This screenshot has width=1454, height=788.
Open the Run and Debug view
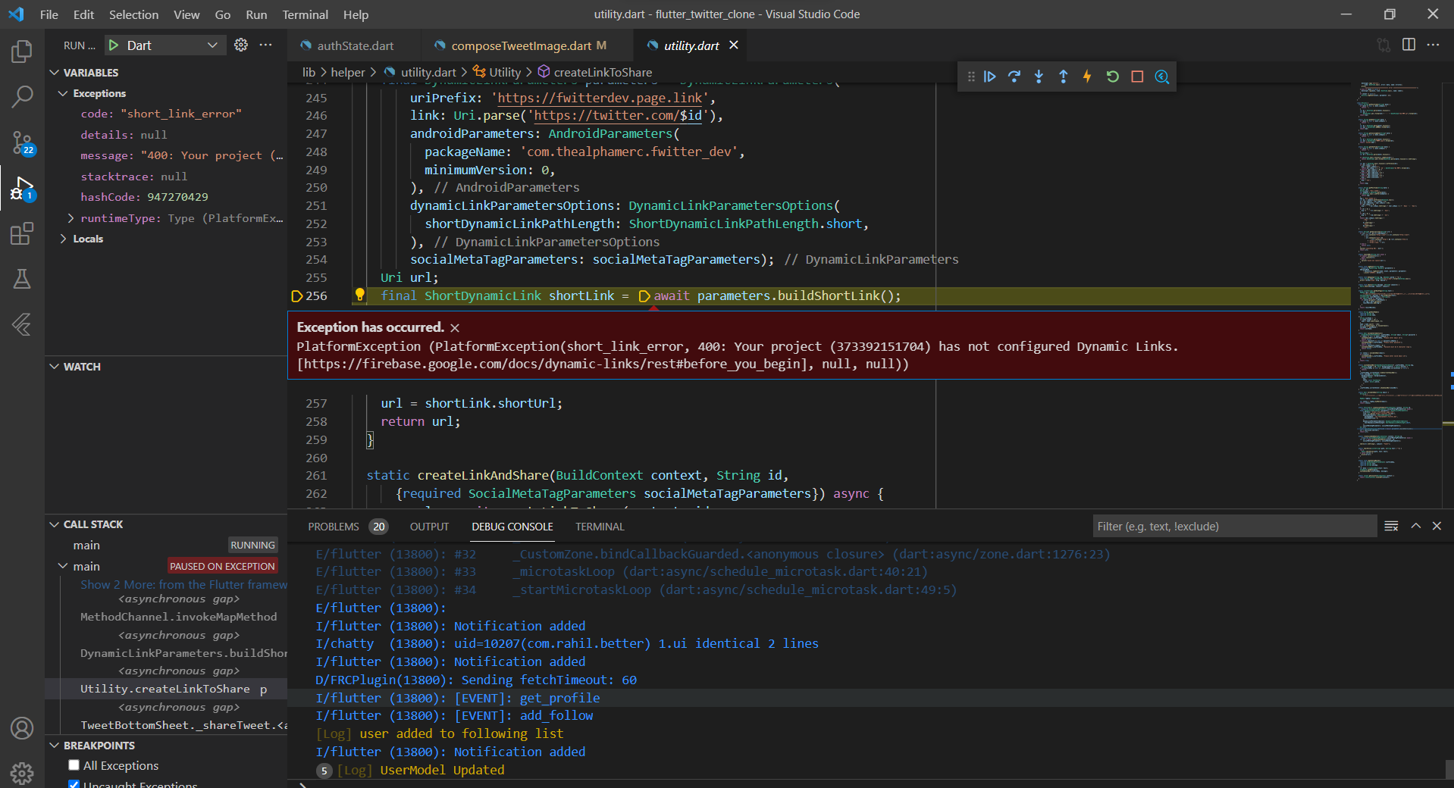click(22, 188)
